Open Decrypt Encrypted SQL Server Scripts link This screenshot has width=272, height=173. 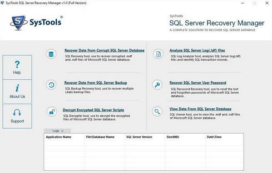[94, 110]
